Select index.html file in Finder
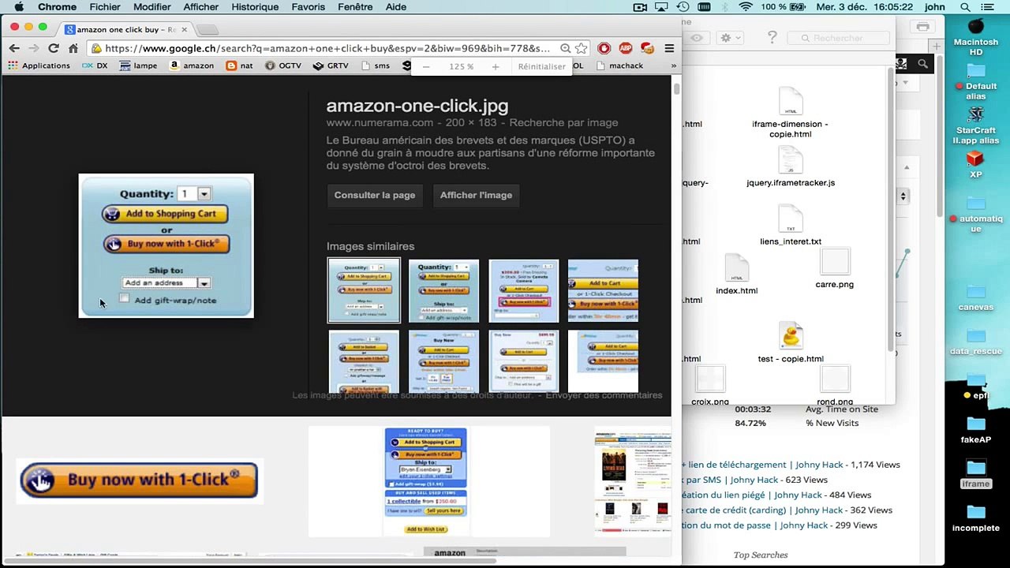 (x=736, y=274)
